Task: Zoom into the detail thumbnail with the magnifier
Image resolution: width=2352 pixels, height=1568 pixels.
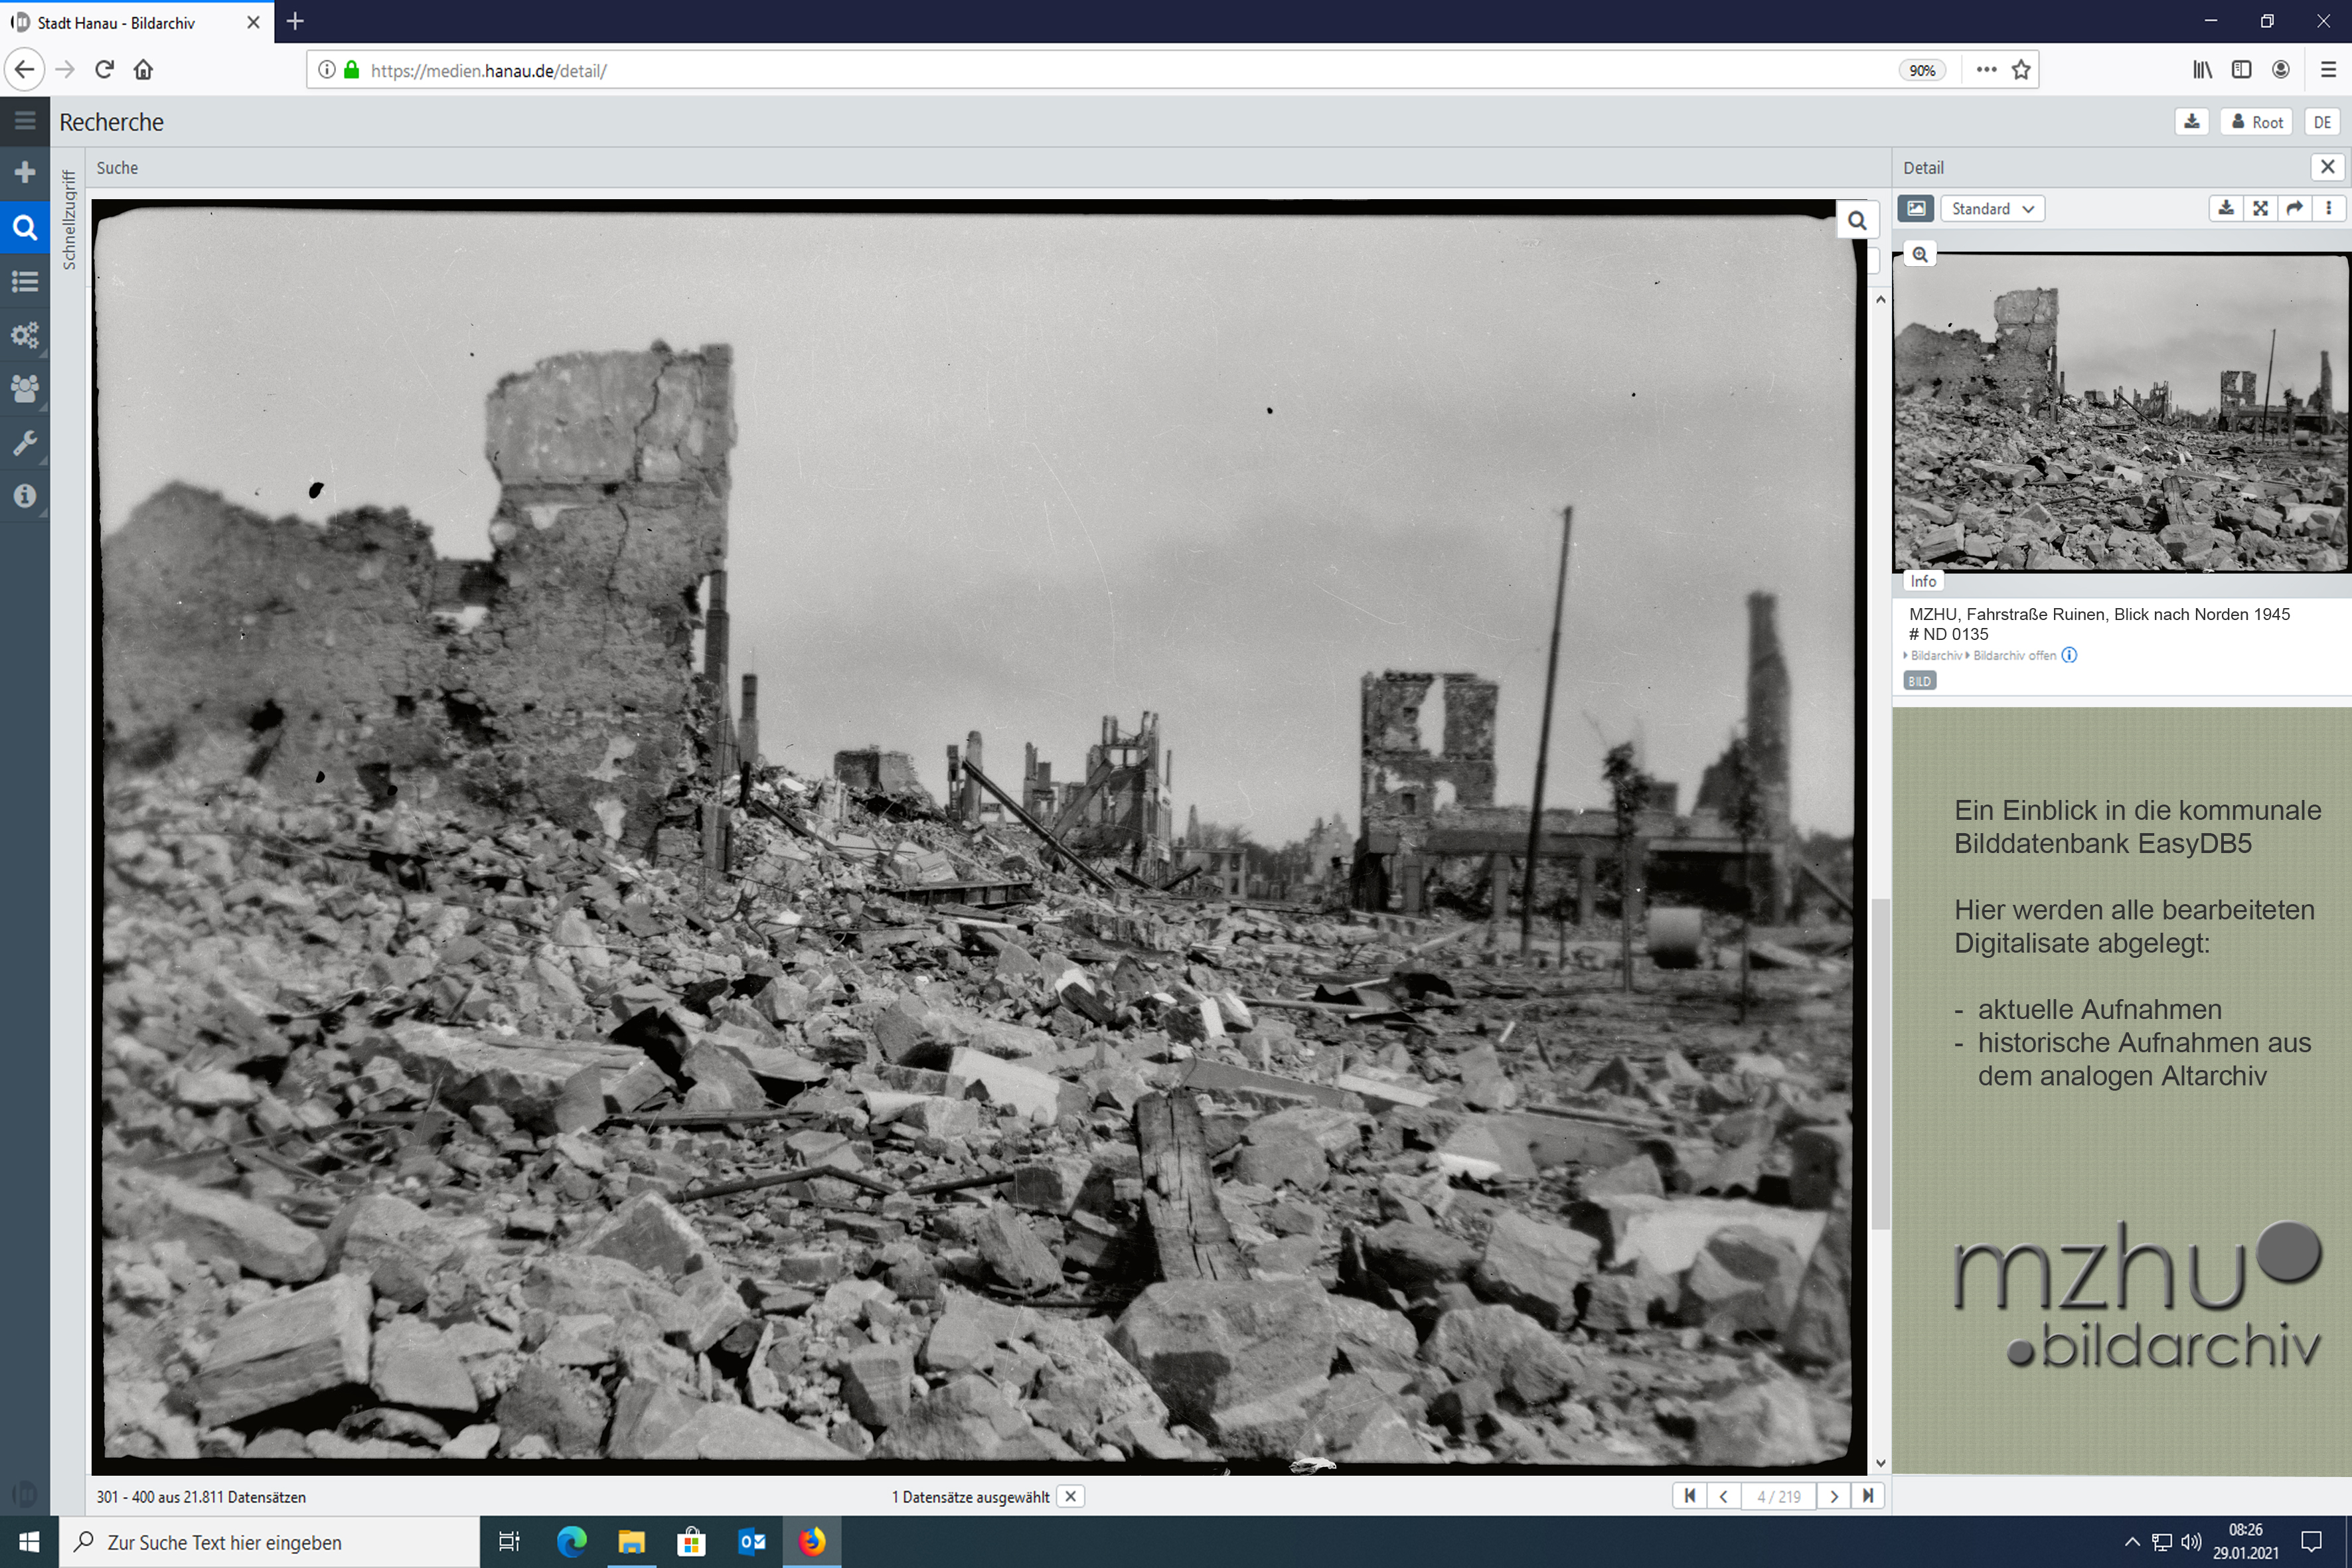Action: tap(1919, 255)
